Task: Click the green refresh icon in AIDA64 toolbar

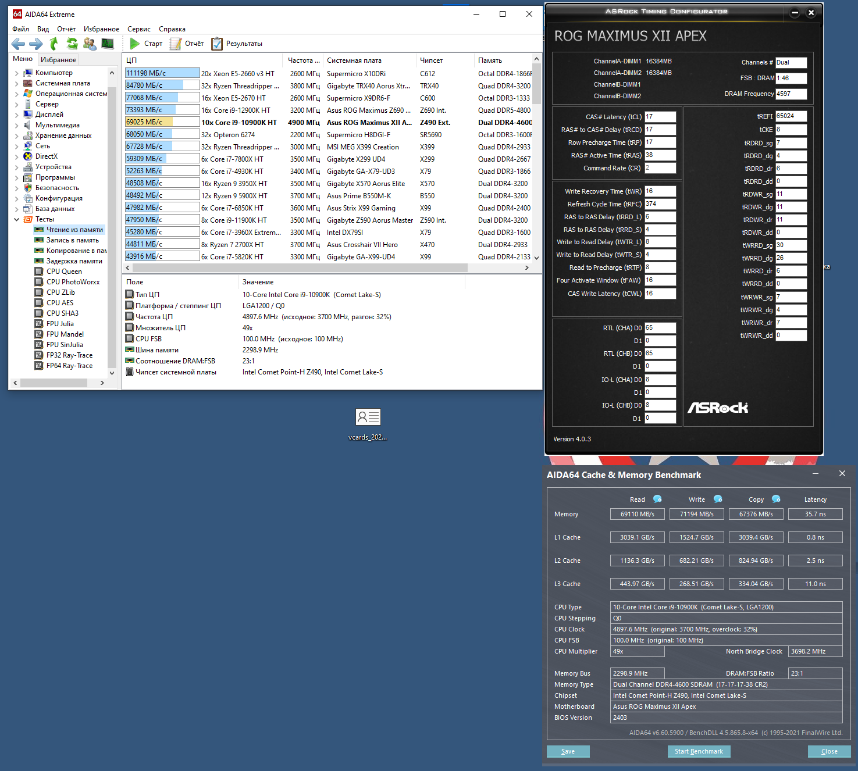Action: [72, 44]
